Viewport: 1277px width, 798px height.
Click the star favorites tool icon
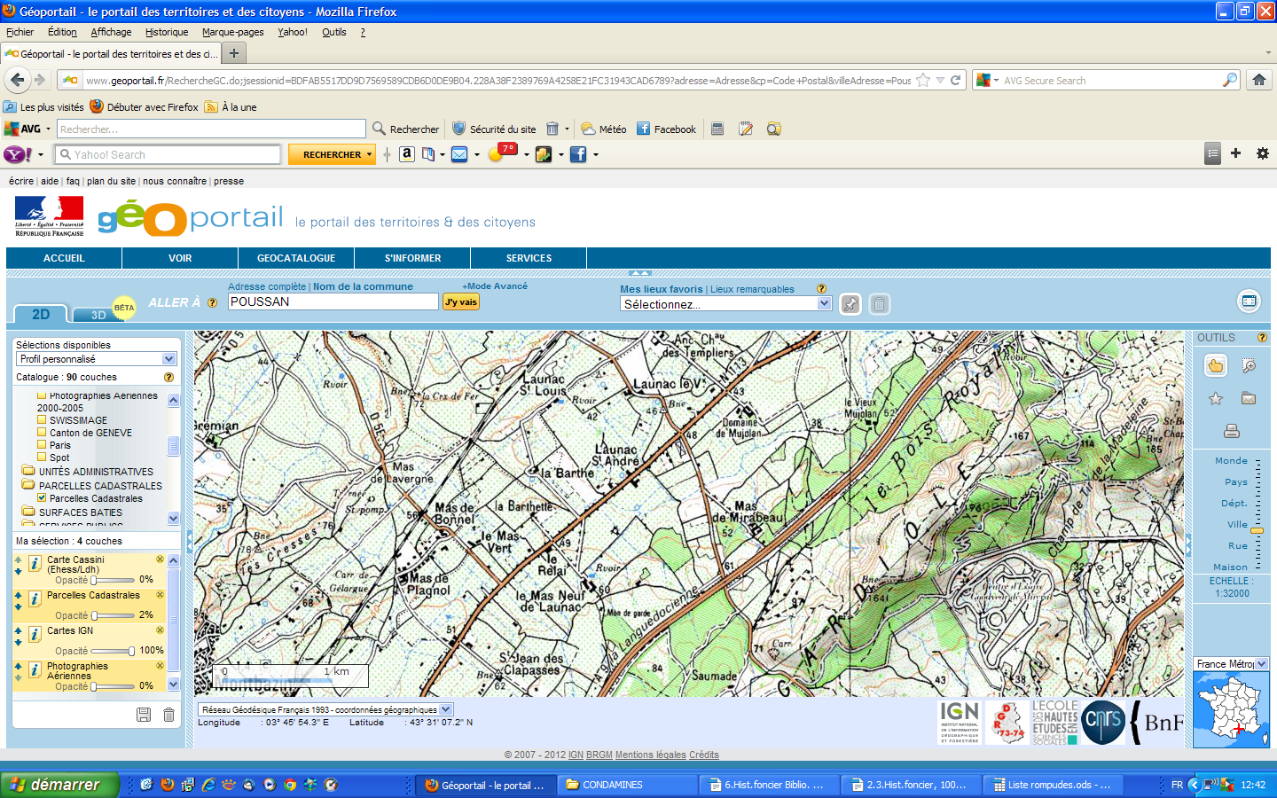(1215, 399)
